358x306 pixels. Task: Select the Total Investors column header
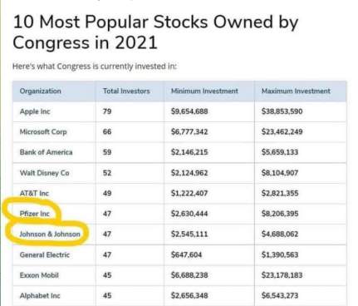126,91
